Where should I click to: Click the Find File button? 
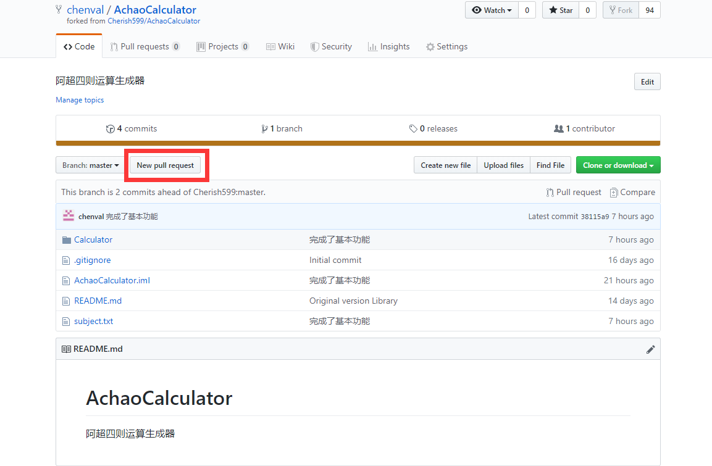pos(550,165)
